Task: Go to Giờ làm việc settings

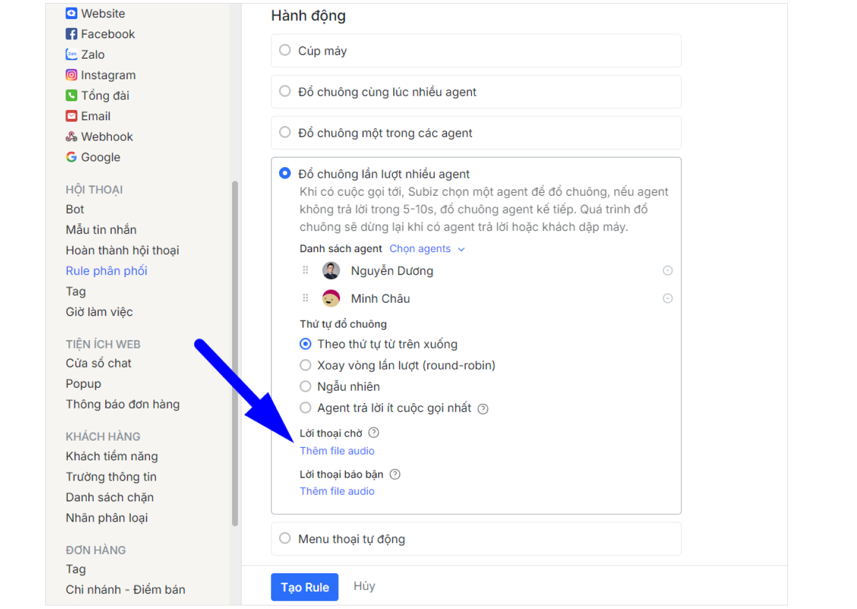Action: click(99, 312)
